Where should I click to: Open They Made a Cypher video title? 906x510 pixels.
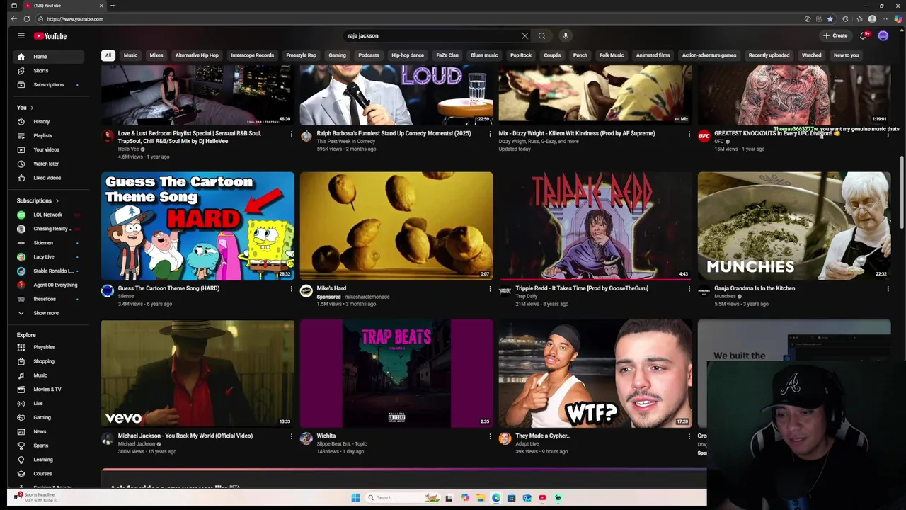[x=542, y=436]
